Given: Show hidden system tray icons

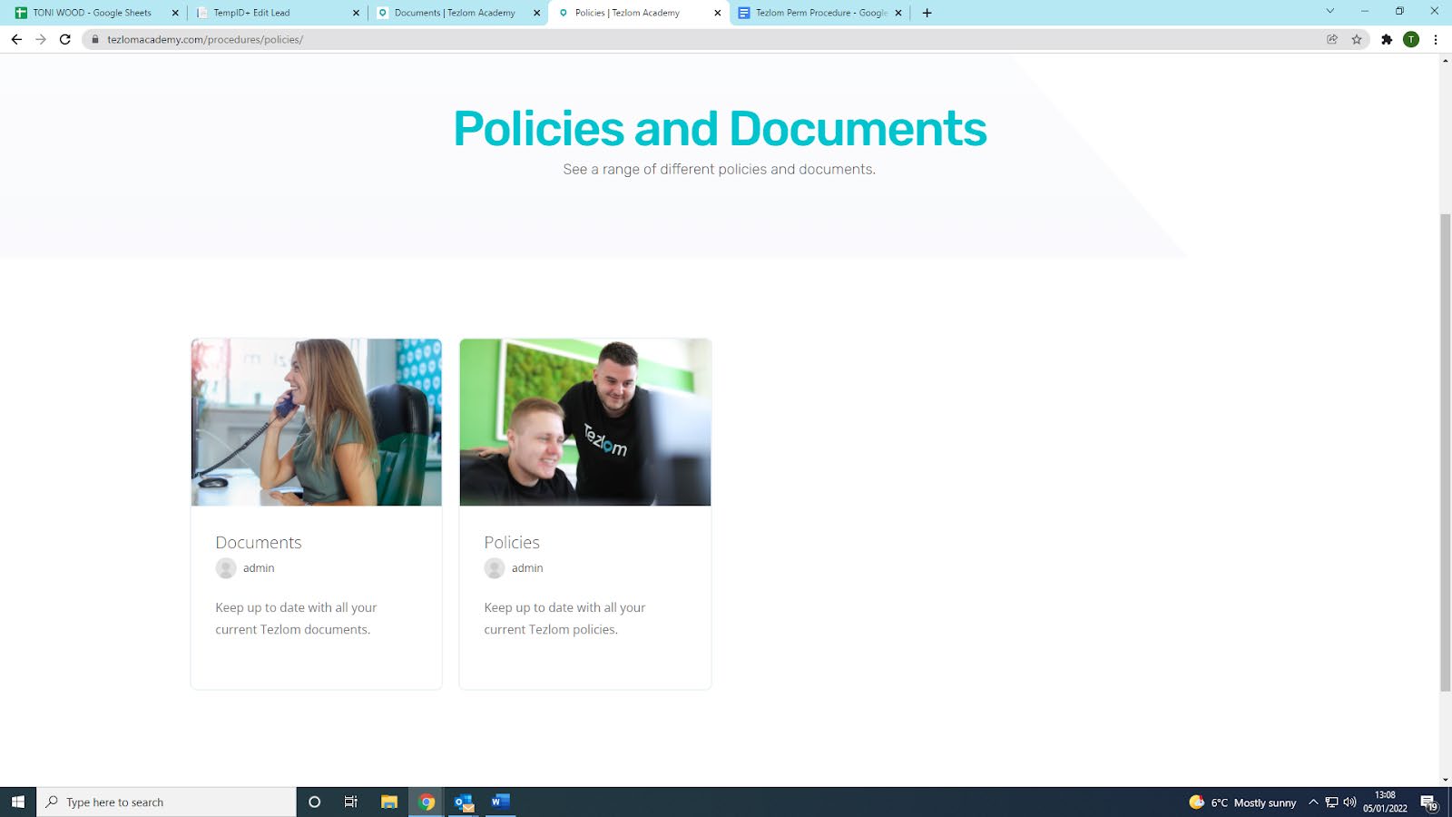Looking at the screenshot, I should (x=1313, y=802).
